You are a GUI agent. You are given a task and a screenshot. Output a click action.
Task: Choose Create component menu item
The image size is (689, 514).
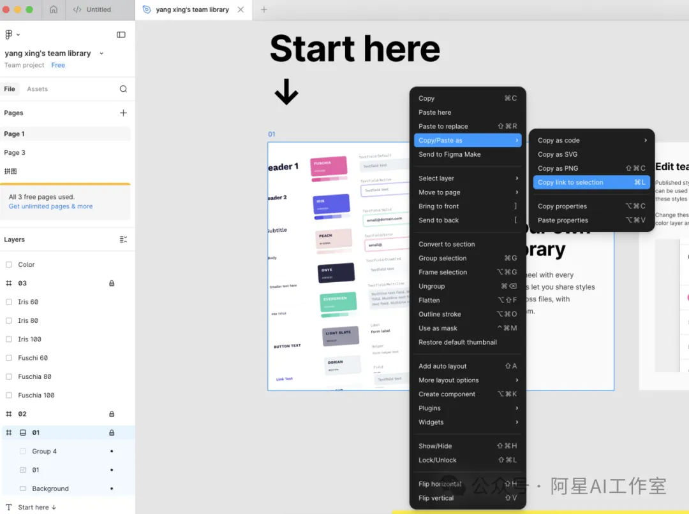(468, 394)
